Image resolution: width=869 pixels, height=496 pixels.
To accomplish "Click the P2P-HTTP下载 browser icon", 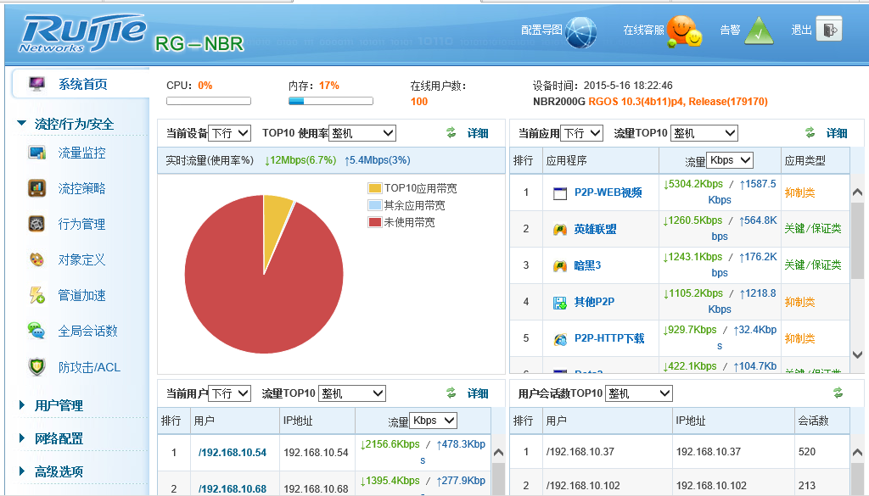I will tap(560, 339).
